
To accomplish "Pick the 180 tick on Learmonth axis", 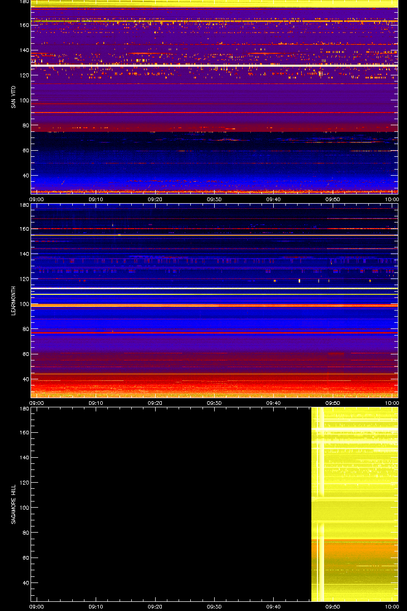I will pyautogui.click(x=24, y=205).
